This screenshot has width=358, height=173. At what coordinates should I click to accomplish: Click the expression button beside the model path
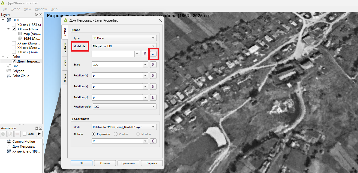click(145, 54)
